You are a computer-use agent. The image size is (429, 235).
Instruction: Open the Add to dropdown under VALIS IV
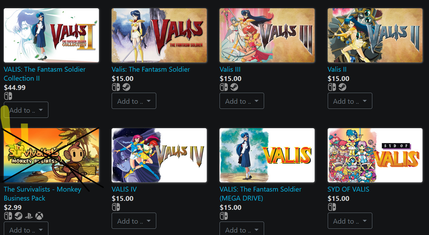point(134,221)
